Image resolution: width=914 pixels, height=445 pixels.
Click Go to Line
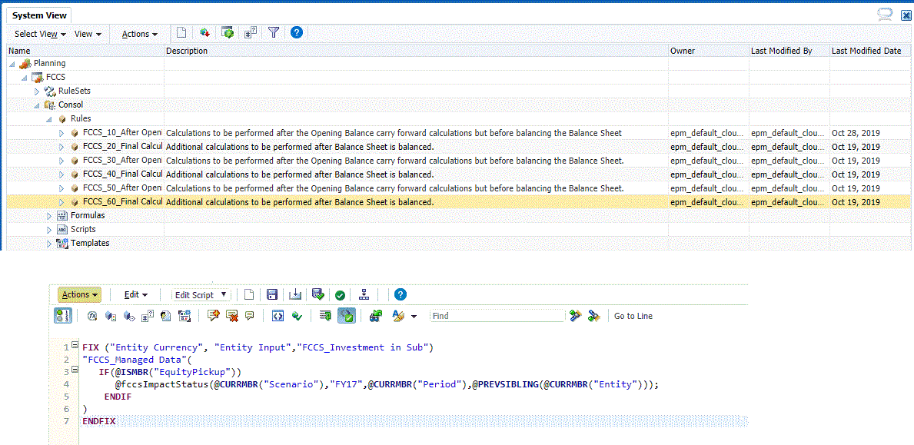(x=633, y=316)
